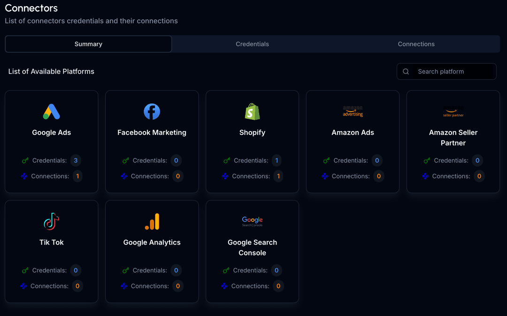Viewport: 507px width, 316px height.
Task: Click the Facebook Marketing logo icon
Action: (x=152, y=112)
